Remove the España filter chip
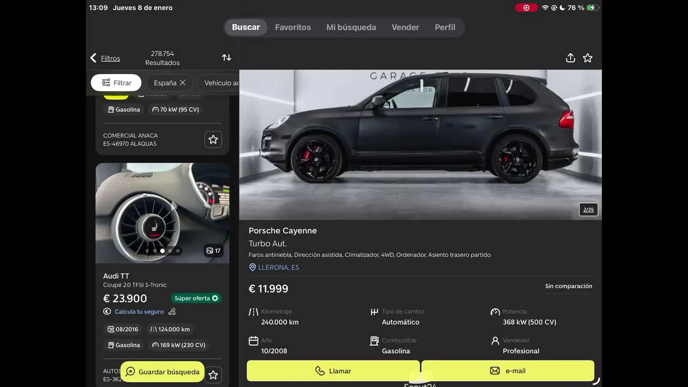 pyautogui.click(x=183, y=83)
